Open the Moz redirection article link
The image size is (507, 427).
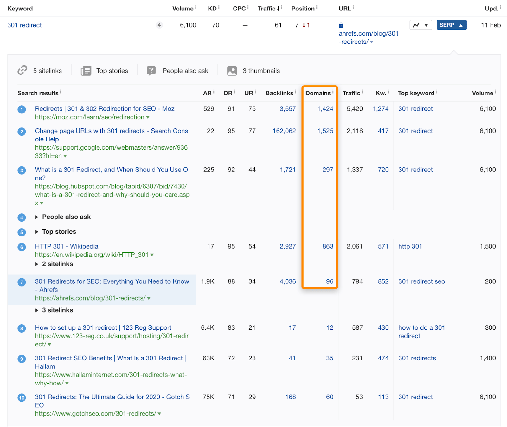(x=105, y=108)
